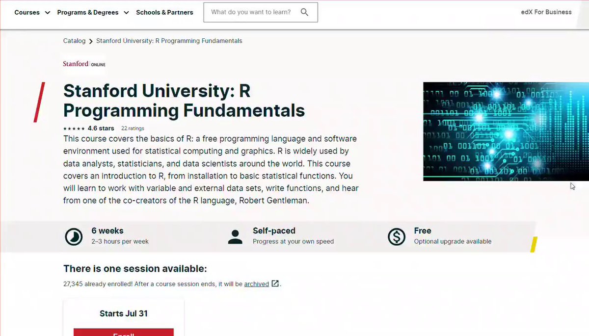Click the '22 ratings' text

tap(133, 129)
